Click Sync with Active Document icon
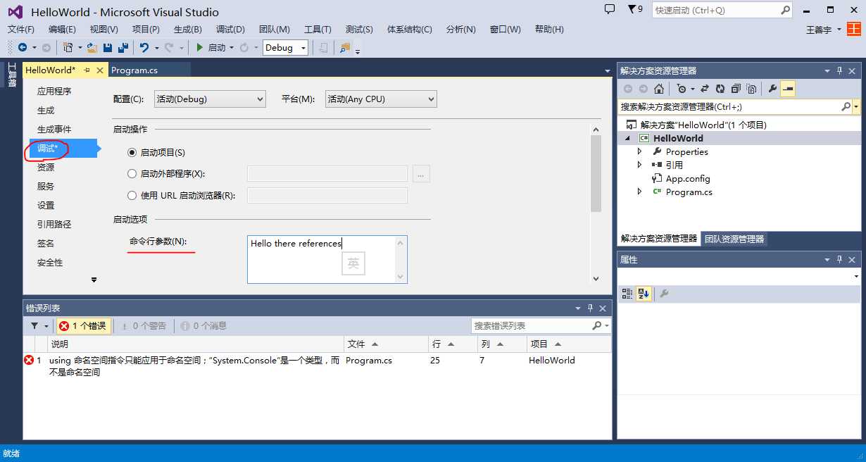866x462 pixels. point(706,89)
